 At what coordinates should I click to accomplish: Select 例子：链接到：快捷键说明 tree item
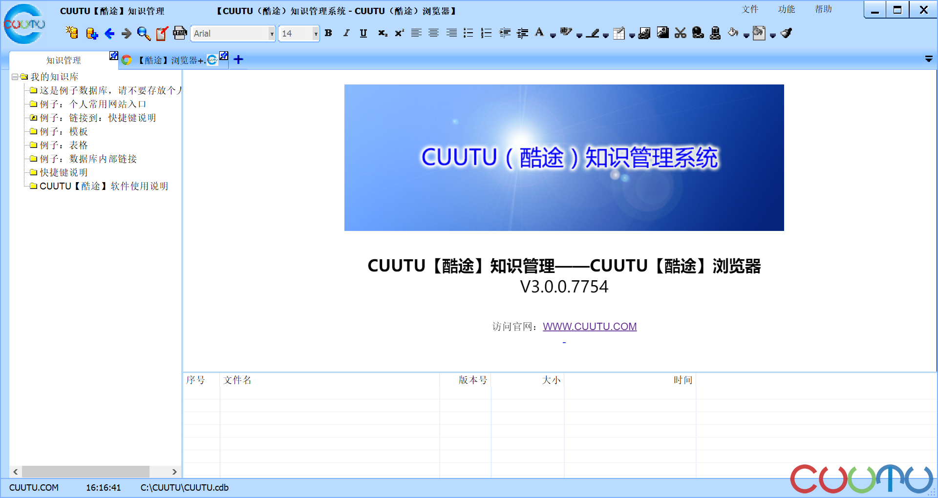[98, 118]
